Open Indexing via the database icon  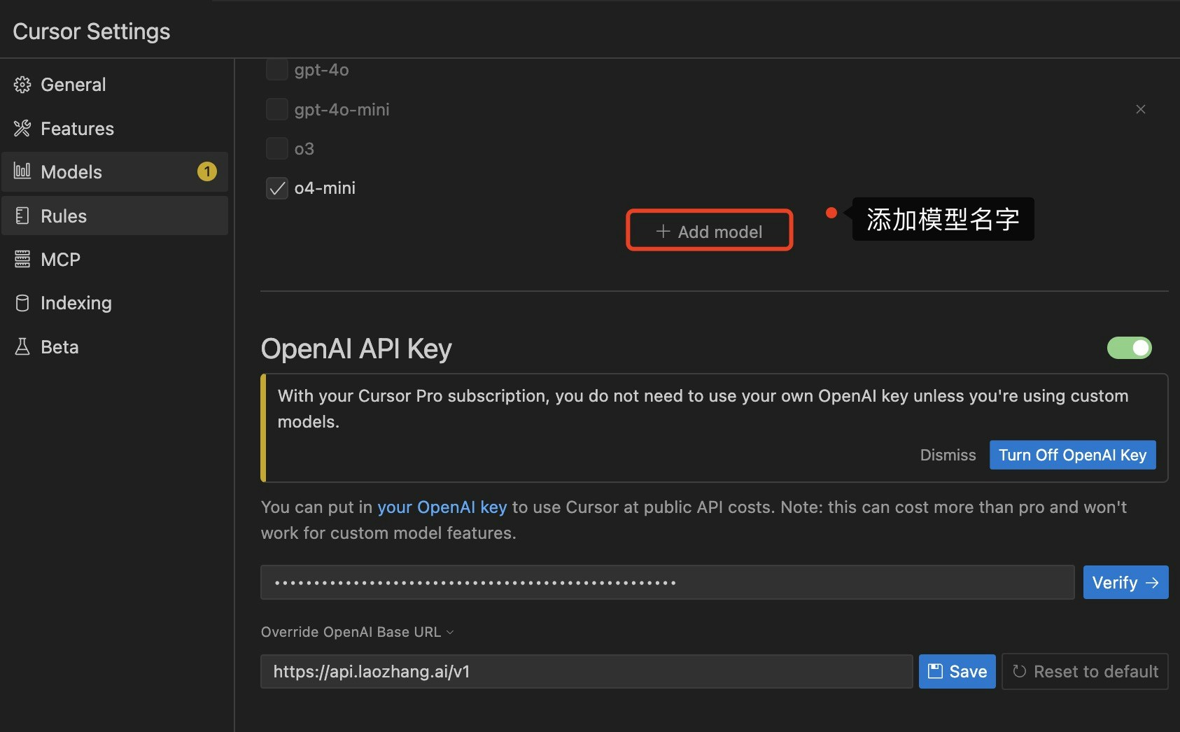[23, 302]
